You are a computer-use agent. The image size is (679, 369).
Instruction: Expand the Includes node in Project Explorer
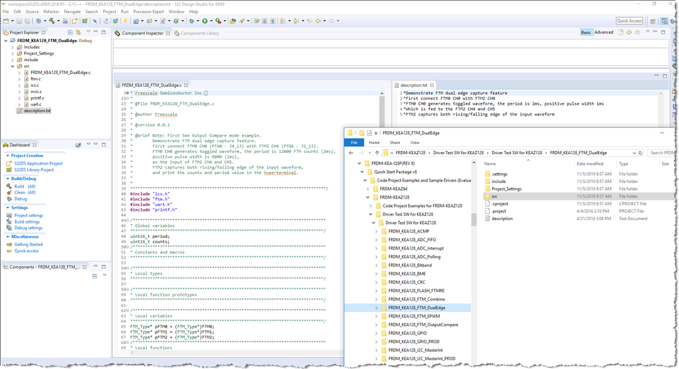(x=12, y=47)
